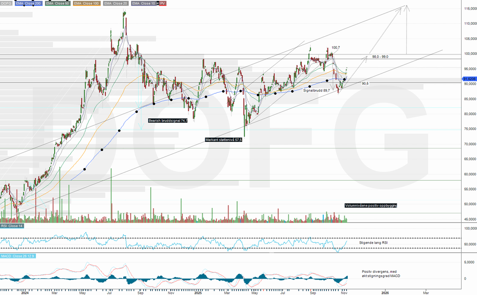Viewport: 477px width, 295px height.
Task: Expand the Signalbrudd 89,7 annotation
Action: [x=316, y=91]
